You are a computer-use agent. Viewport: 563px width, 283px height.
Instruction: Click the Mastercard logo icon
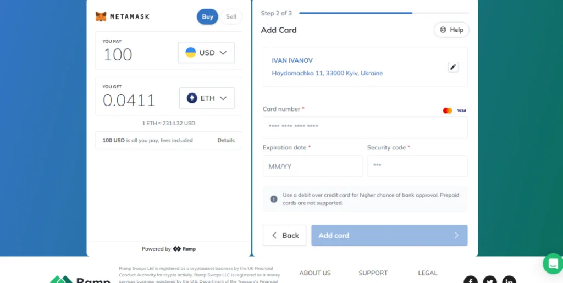(x=448, y=110)
